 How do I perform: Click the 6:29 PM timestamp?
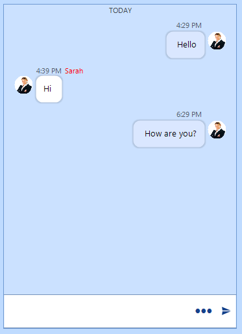coord(189,114)
